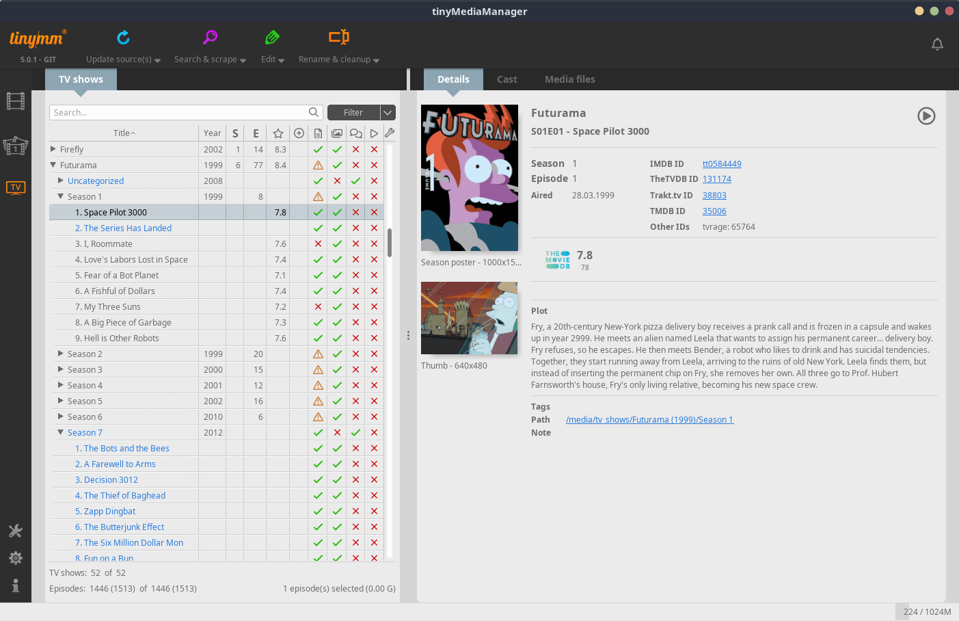Click the Update source(s) refresh icon

[x=123, y=38]
